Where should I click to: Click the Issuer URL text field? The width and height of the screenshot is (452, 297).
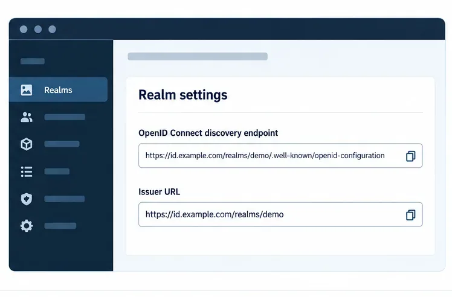(x=280, y=214)
